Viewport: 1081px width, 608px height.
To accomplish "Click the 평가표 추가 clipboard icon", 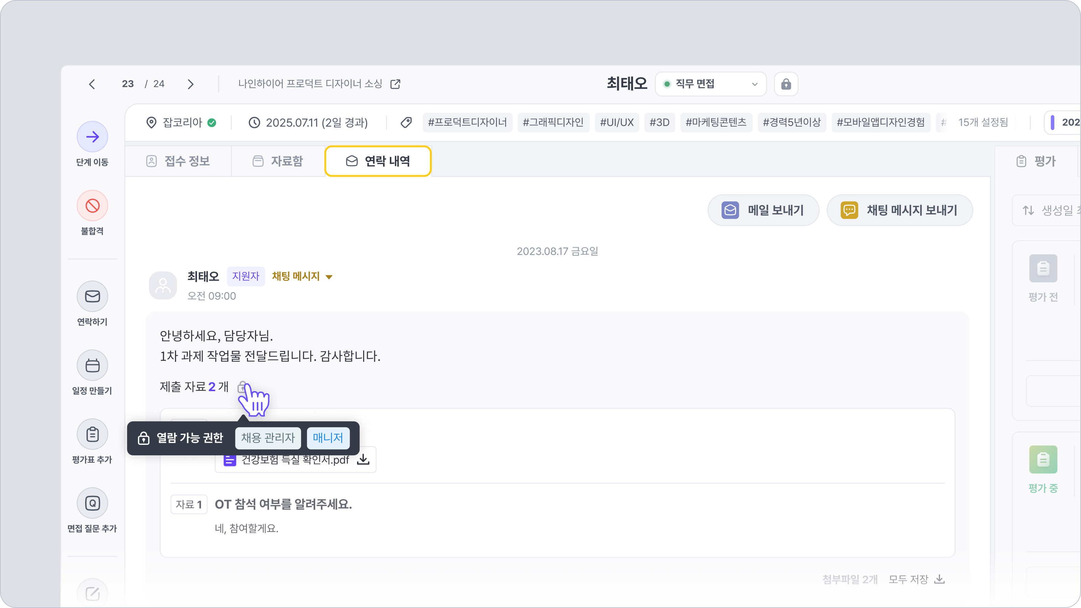I will [92, 434].
